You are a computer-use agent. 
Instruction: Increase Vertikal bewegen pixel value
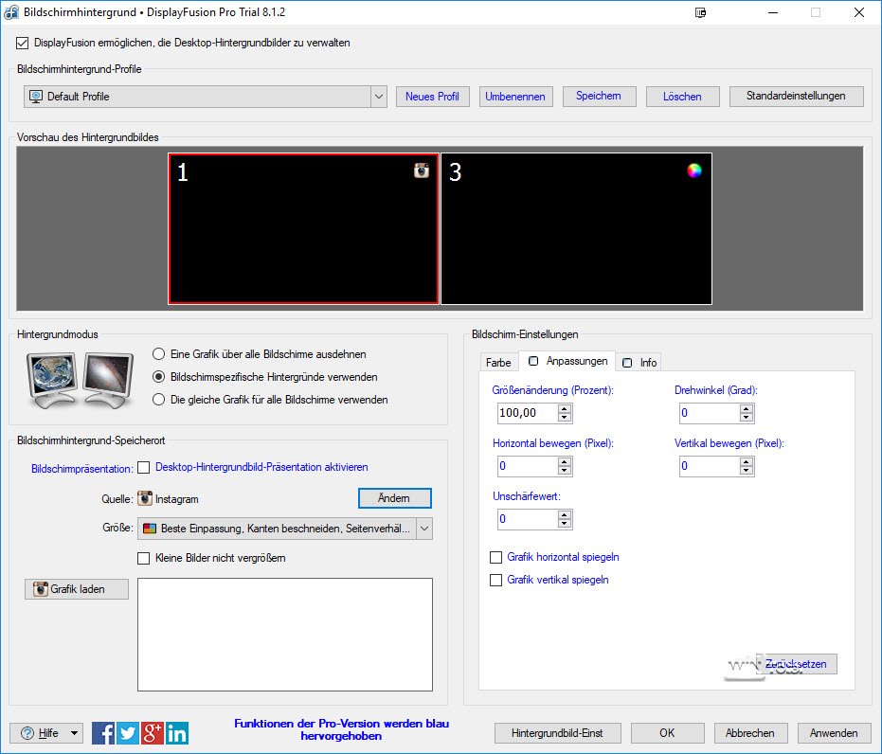click(747, 461)
